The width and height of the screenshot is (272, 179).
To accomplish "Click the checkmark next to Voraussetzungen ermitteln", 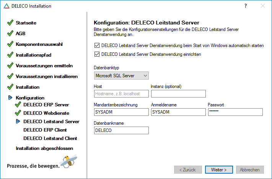I will tap(10, 65).
